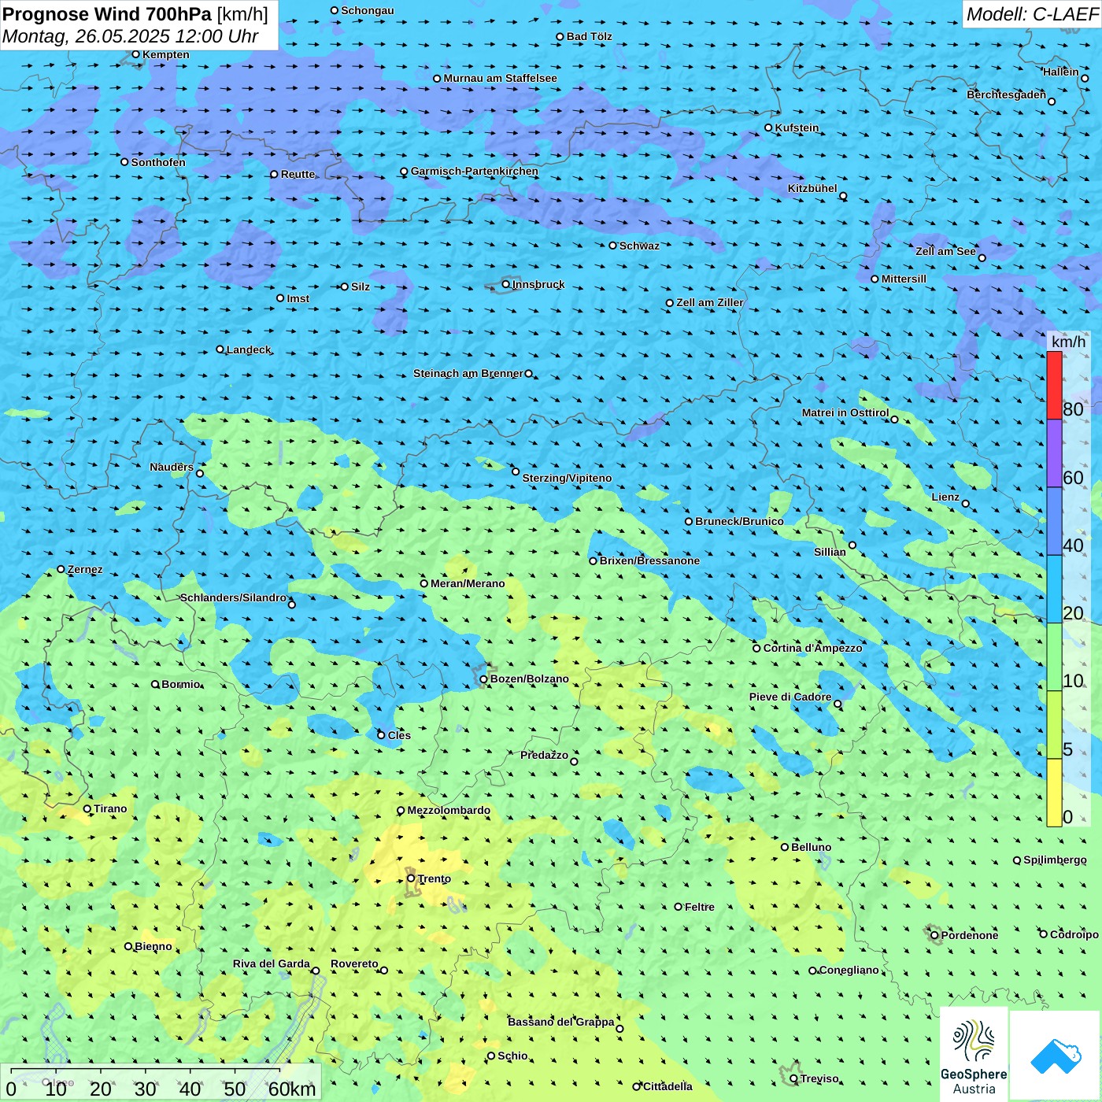Screen dimensions: 1102x1102
Task: Click the Predazzo label
Action: (x=544, y=755)
